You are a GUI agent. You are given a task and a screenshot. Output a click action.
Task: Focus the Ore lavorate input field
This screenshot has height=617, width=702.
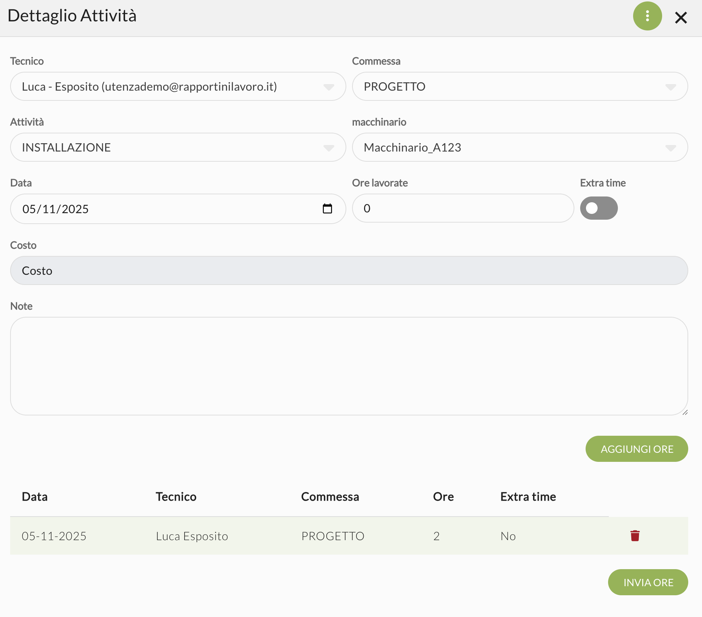(x=462, y=208)
